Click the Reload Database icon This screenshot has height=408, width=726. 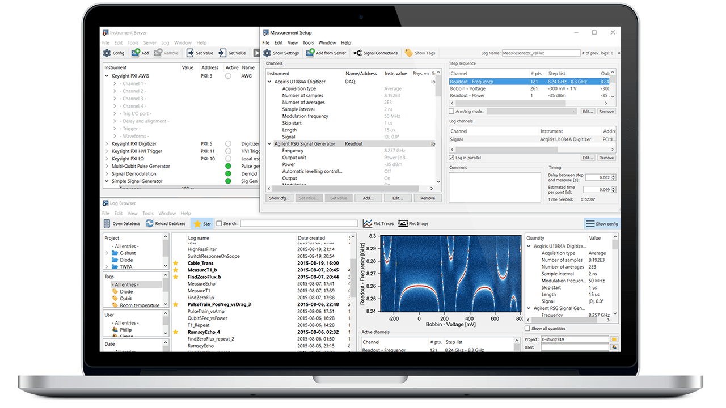150,223
